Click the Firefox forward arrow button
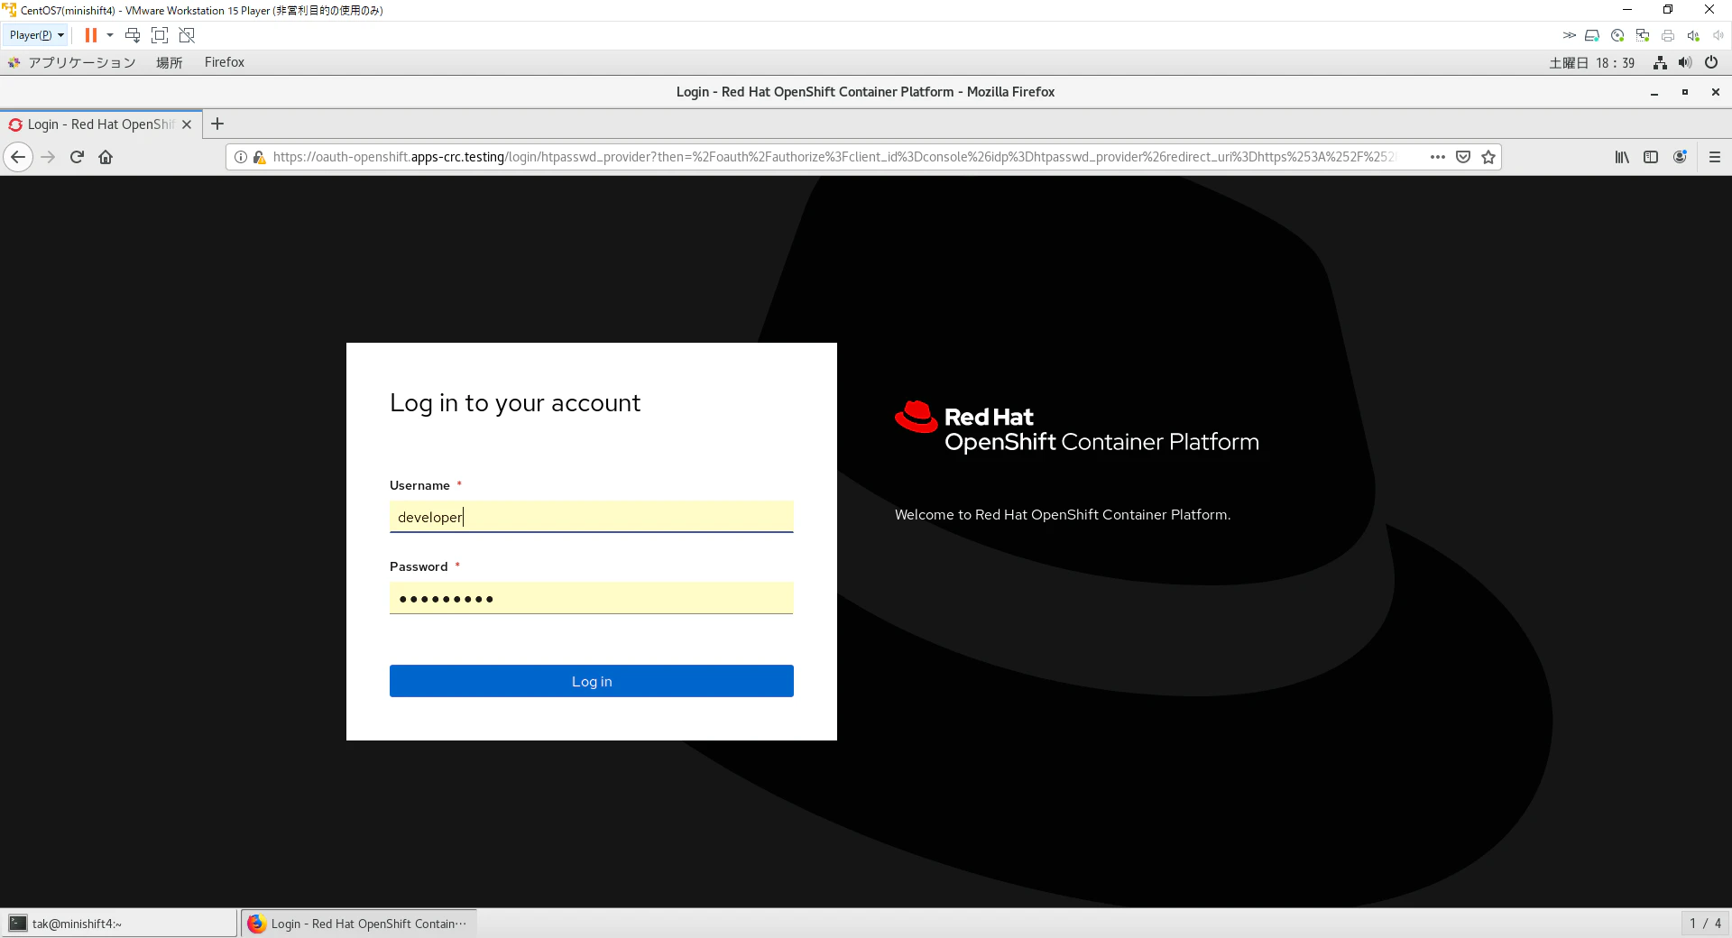The height and width of the screenshot is (938, 1732). click(x=49, y=157)
